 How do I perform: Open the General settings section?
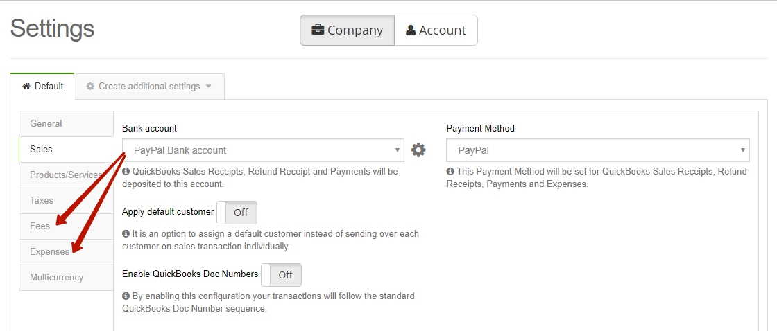point(67,124)
